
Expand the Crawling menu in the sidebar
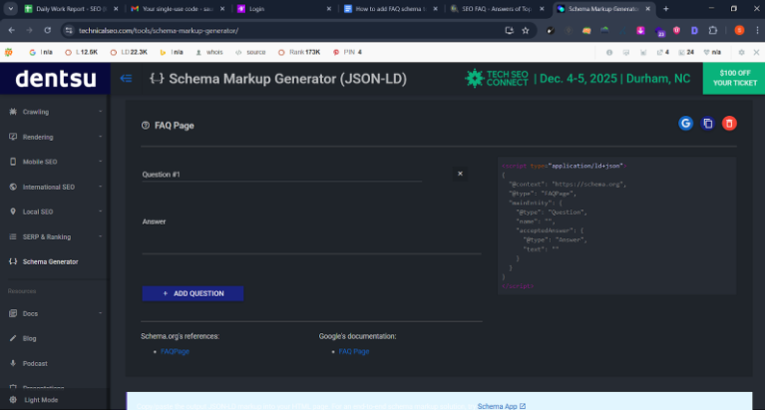coord(36,112)
